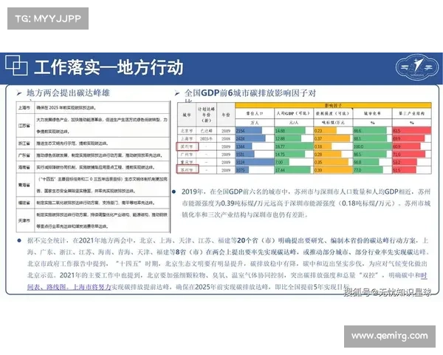Click the 吨标煤/万元 unit cell
The height and width of the screenshot is (355, 443).
333,123
